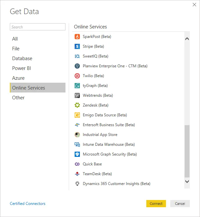Image resolution: width=200 pixels, height=217 pixels.
Task: Select Twilio (Beta) text
Action: (93, 76)
